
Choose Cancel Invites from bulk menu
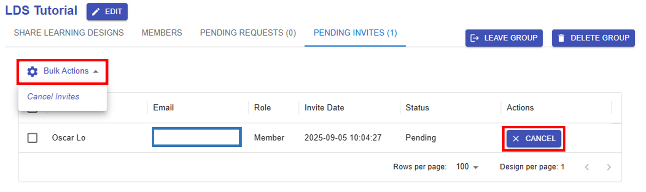coord(53,97)
